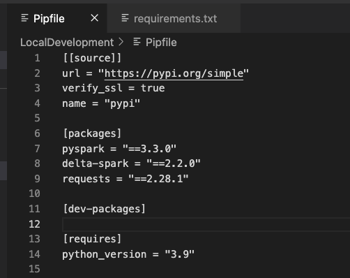
Task: Click the [packages] section header
Action: click(92, 133)
